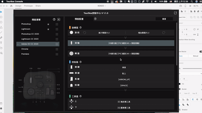This screenshot has width=202, height=113.
Task: Edit 長鍵 assignment [ARROW_UP]
Action: point(124,79)
